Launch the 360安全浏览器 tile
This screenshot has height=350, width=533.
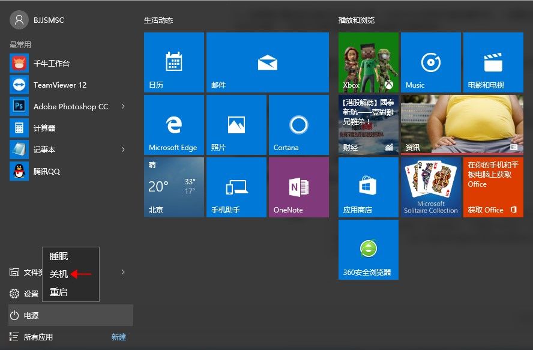[369, 250]
